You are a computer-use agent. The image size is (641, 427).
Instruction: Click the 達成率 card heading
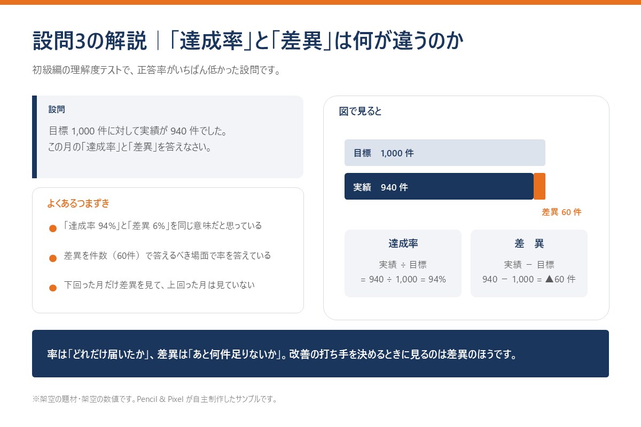403,243
